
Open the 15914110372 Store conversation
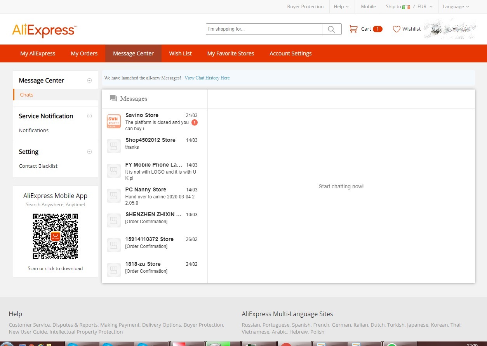[155, 245]
